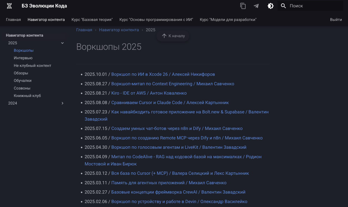The height and width of the screenshot is (207, 348).
Task: Expand the 2024 section chevron
Action: tap(63, 103)
